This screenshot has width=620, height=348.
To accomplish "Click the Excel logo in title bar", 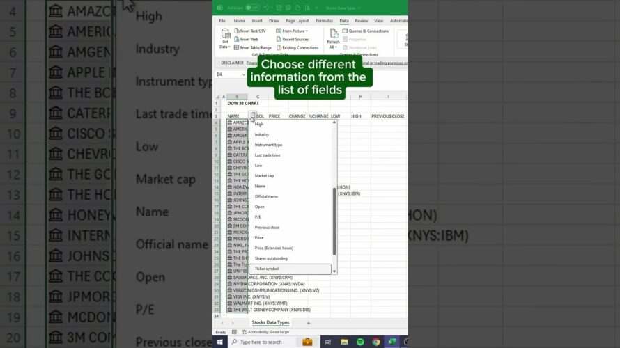I will pyautogui.click(x=220, y=8).
